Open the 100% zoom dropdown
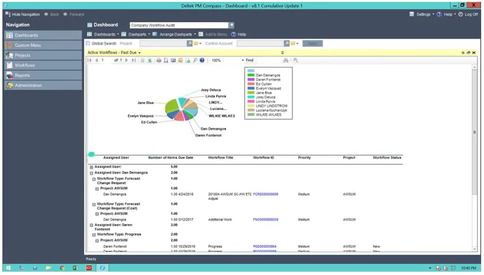The width and height of the screenshot is (484, 275). click(242, 60)
